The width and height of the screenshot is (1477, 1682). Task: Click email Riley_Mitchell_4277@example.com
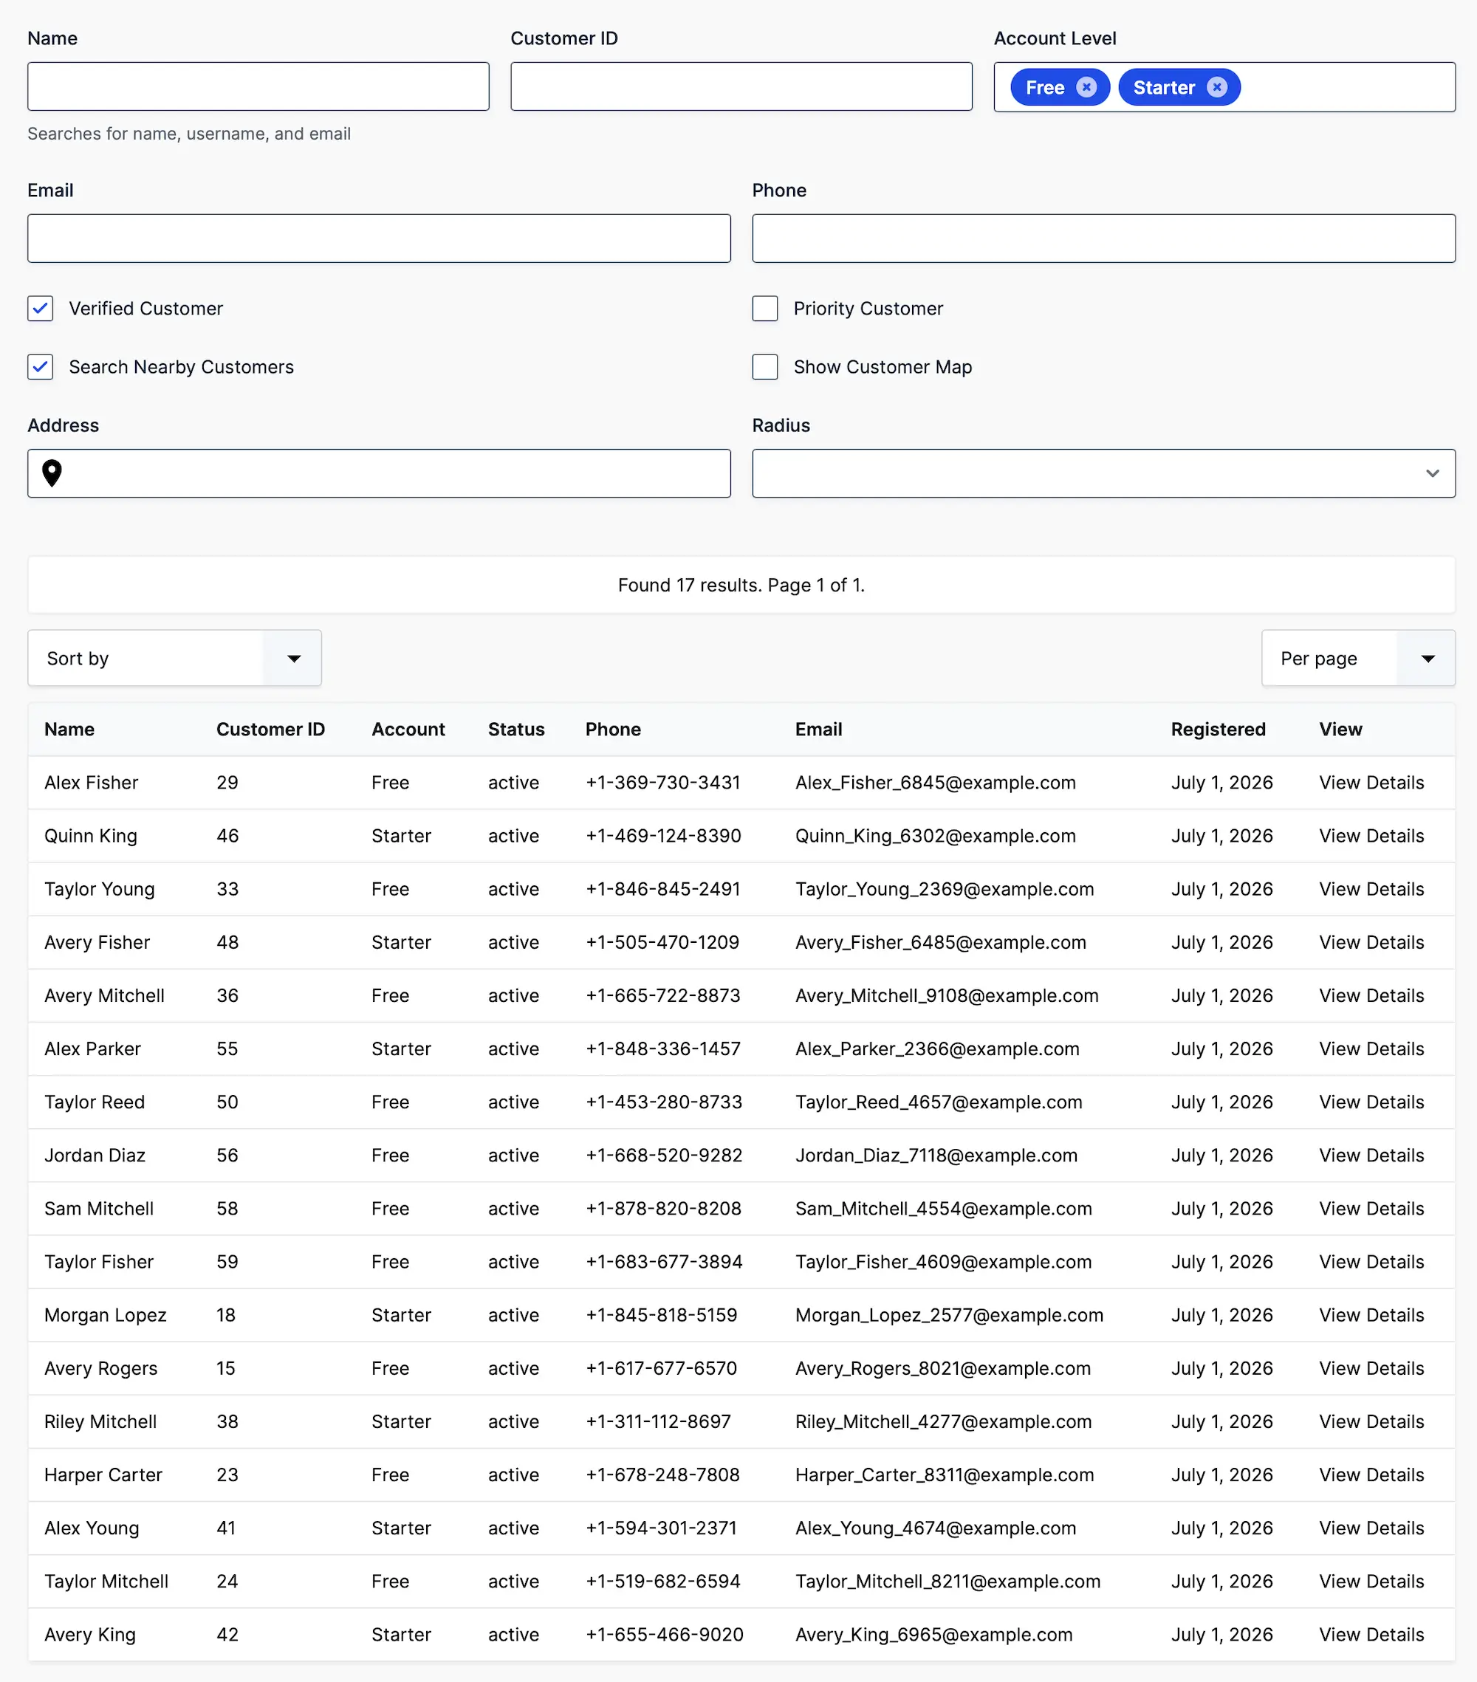(x=944, y=1422)
